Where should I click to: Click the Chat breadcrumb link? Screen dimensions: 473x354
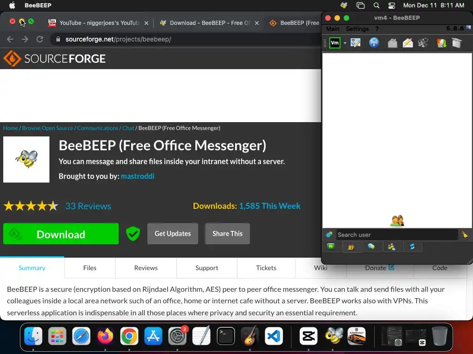tap(128, 128)
